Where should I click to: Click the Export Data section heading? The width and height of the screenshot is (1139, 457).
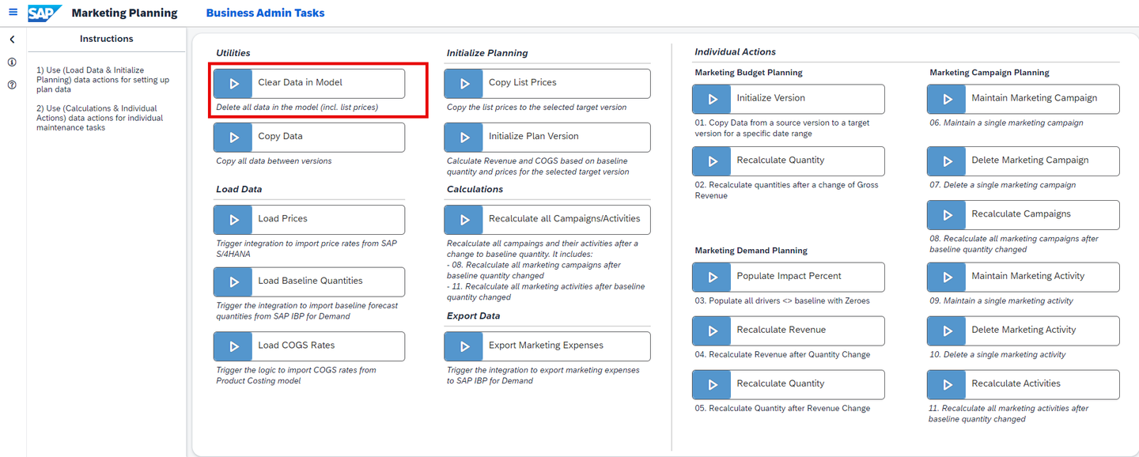(x=473, y=315)
